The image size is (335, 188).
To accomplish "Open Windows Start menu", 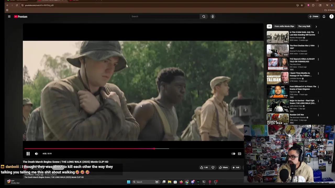I will 129,182.
